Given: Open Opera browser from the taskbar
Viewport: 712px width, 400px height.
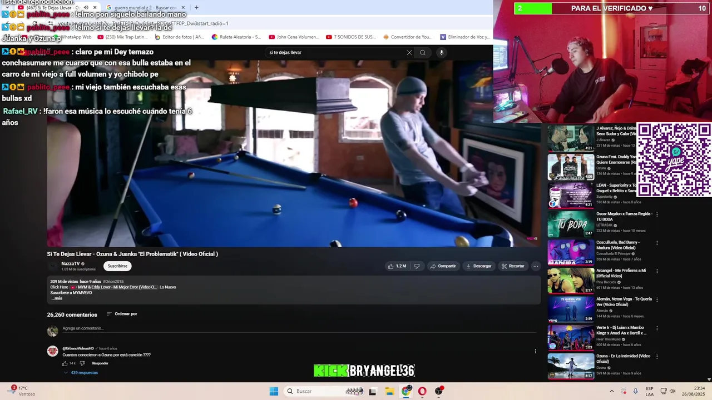Looking at the screenshot, I should pyautogui.click(x=423, y=391).
